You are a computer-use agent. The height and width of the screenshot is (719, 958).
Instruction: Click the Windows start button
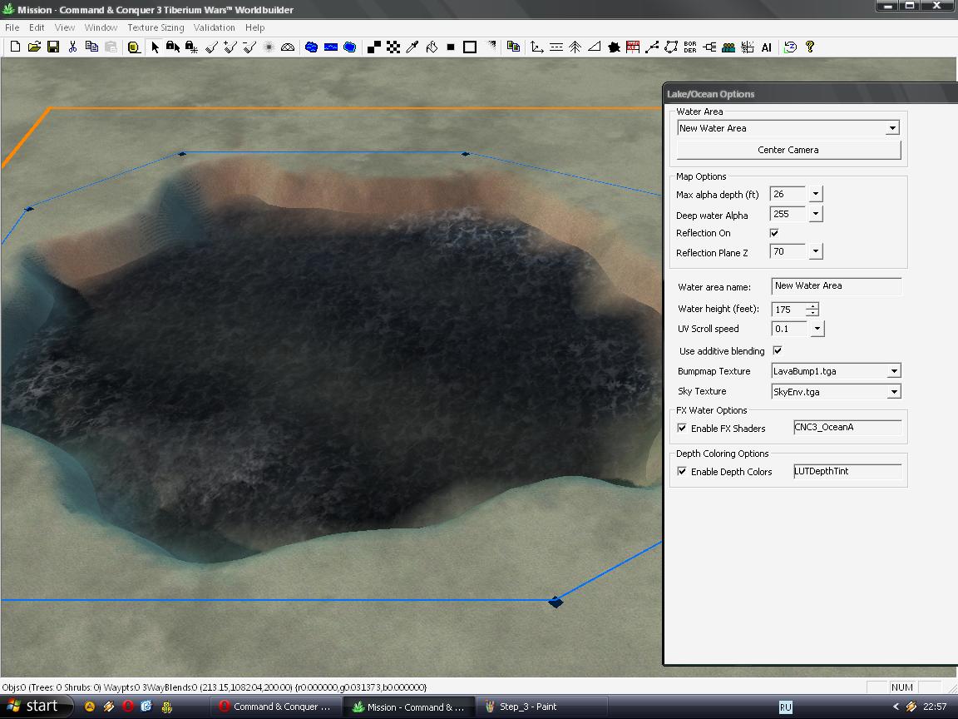click(36, 707)
